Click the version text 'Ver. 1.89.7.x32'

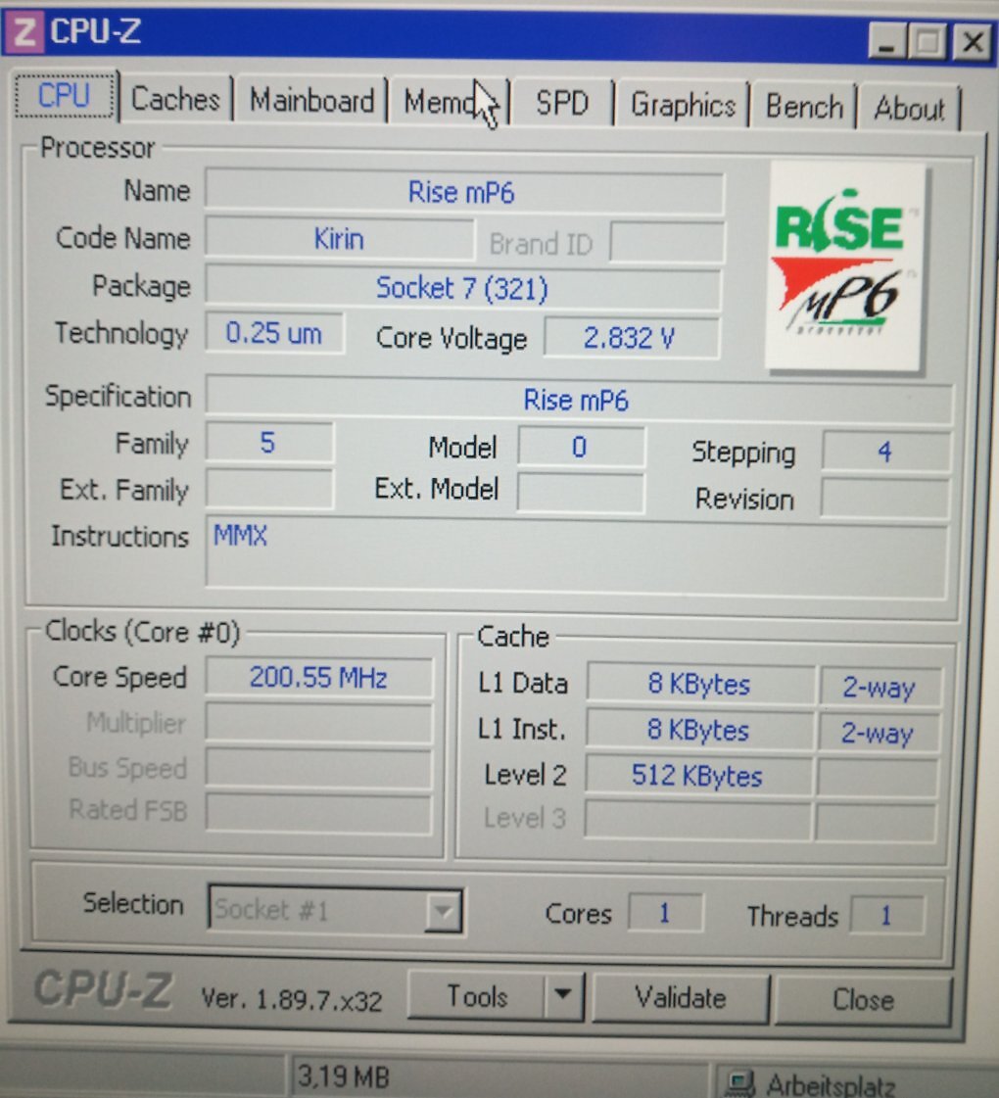tap(291, 999)
